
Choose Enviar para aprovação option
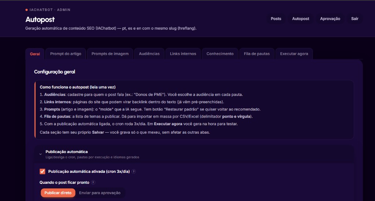100,193
